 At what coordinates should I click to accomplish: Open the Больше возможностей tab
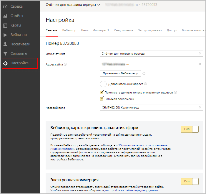(194, 30)
